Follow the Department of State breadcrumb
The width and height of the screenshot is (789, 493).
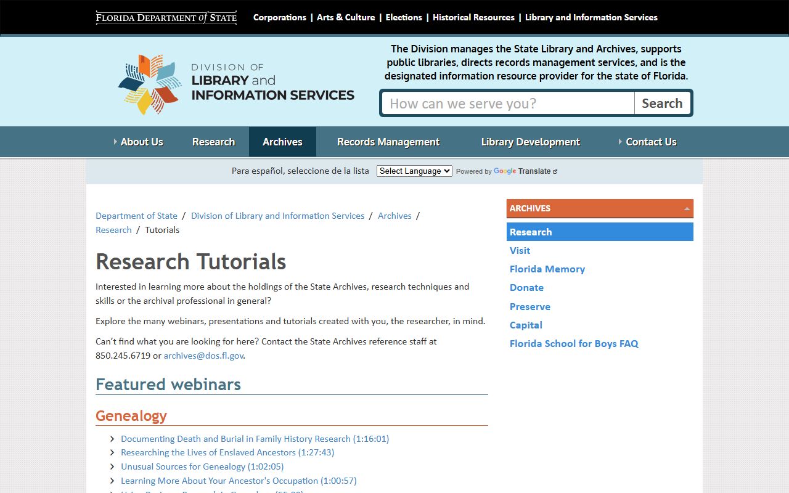pos(136,216)
